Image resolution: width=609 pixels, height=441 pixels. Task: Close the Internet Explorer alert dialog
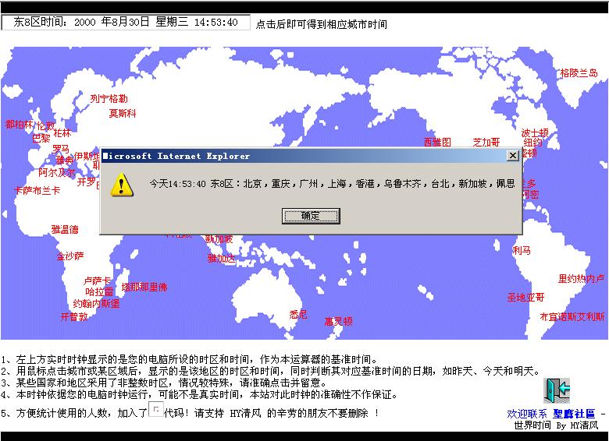click(x=513, y=156)
